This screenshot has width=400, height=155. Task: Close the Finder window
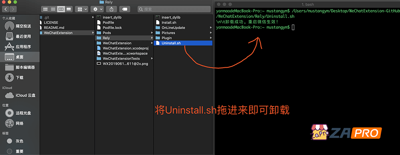tap(4, 2)
